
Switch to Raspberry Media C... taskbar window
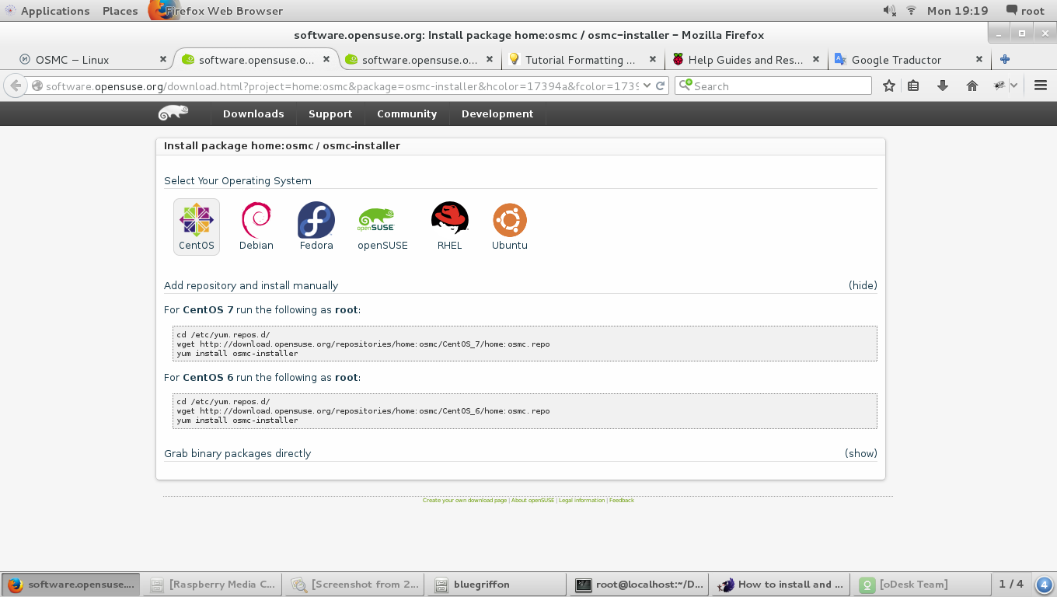pyautogui.click(x=211, y=585)
